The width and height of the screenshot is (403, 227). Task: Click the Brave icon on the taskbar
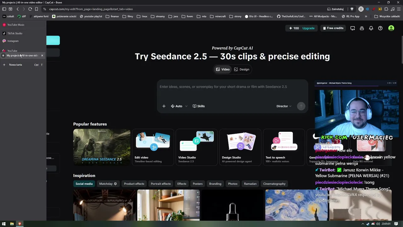(x=20, y=224)
